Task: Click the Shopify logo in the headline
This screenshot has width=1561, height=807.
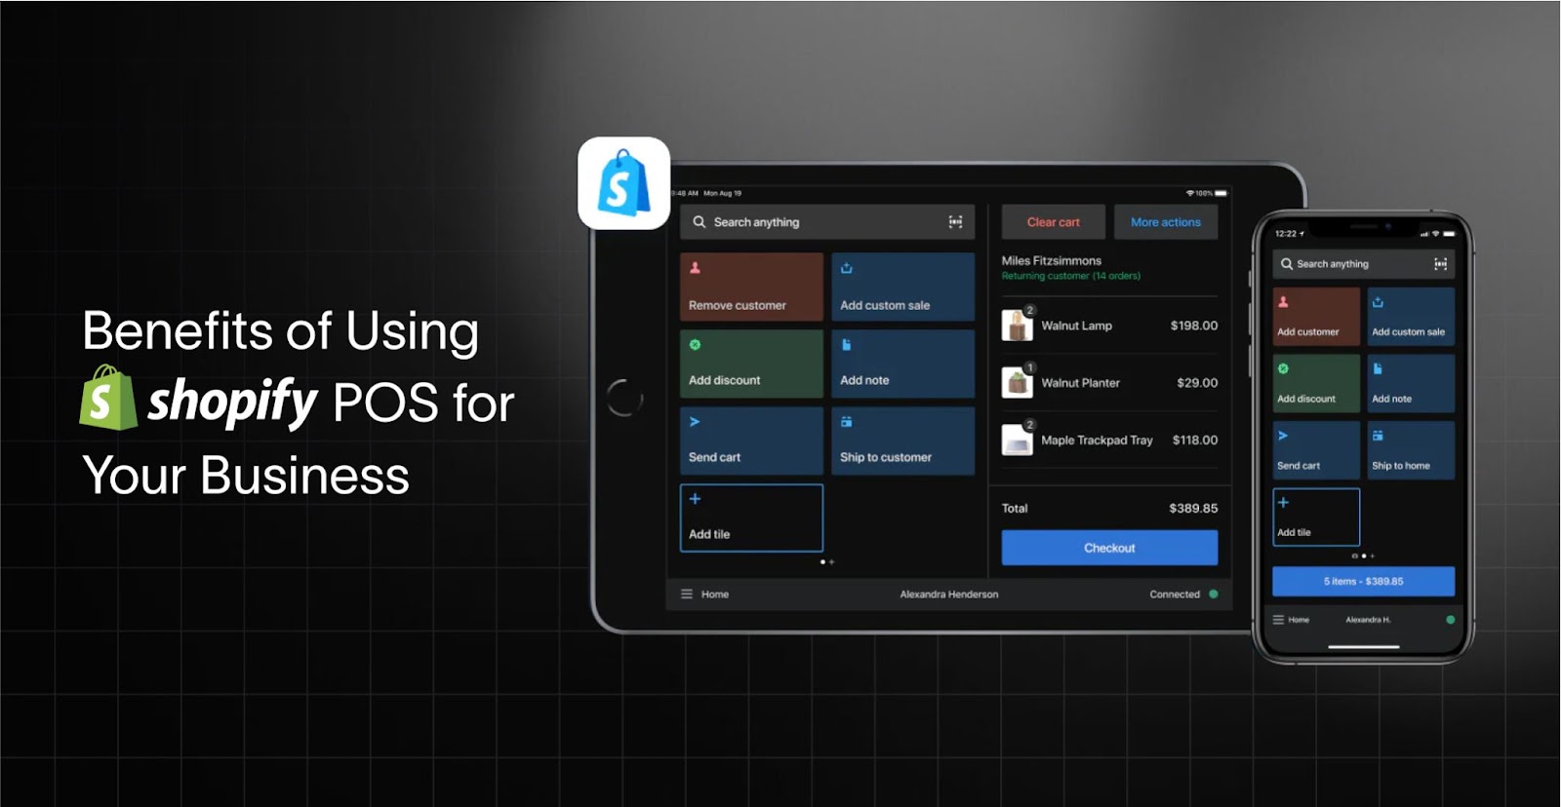Action: click(199, 400)
